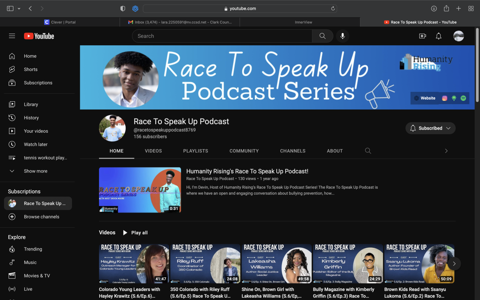
Task: Open Colorado Young Leaders video title
Action: (x=130, y=292)
